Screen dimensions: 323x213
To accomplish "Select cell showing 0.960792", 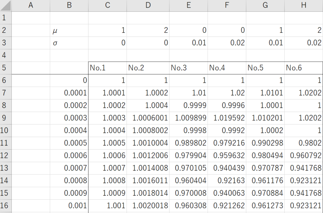I will tap(304, 156).
